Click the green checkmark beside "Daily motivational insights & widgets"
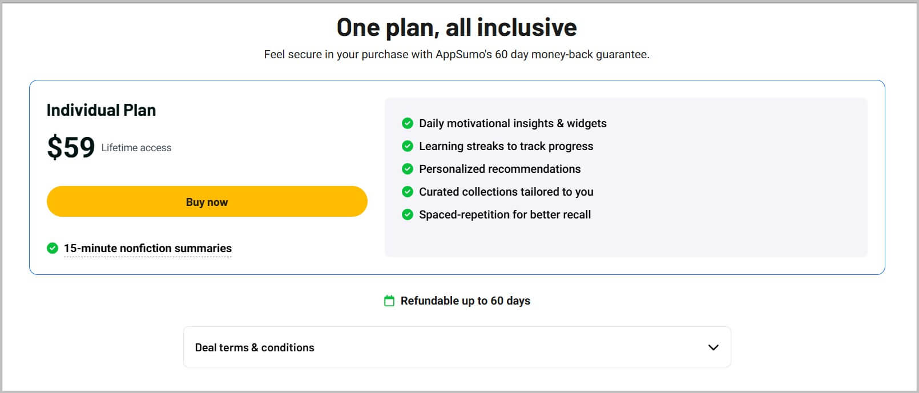 408,123
